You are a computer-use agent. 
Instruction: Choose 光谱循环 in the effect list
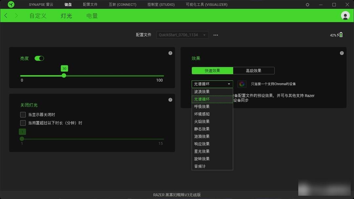[x=212, y=99]
